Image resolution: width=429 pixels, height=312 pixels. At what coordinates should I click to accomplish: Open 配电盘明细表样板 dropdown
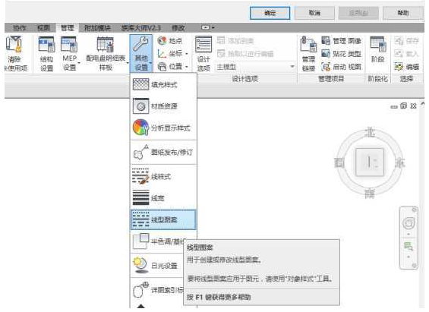click(106, 54)
